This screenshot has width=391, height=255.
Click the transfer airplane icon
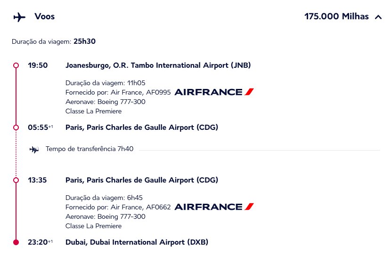(x=34, y=150)
